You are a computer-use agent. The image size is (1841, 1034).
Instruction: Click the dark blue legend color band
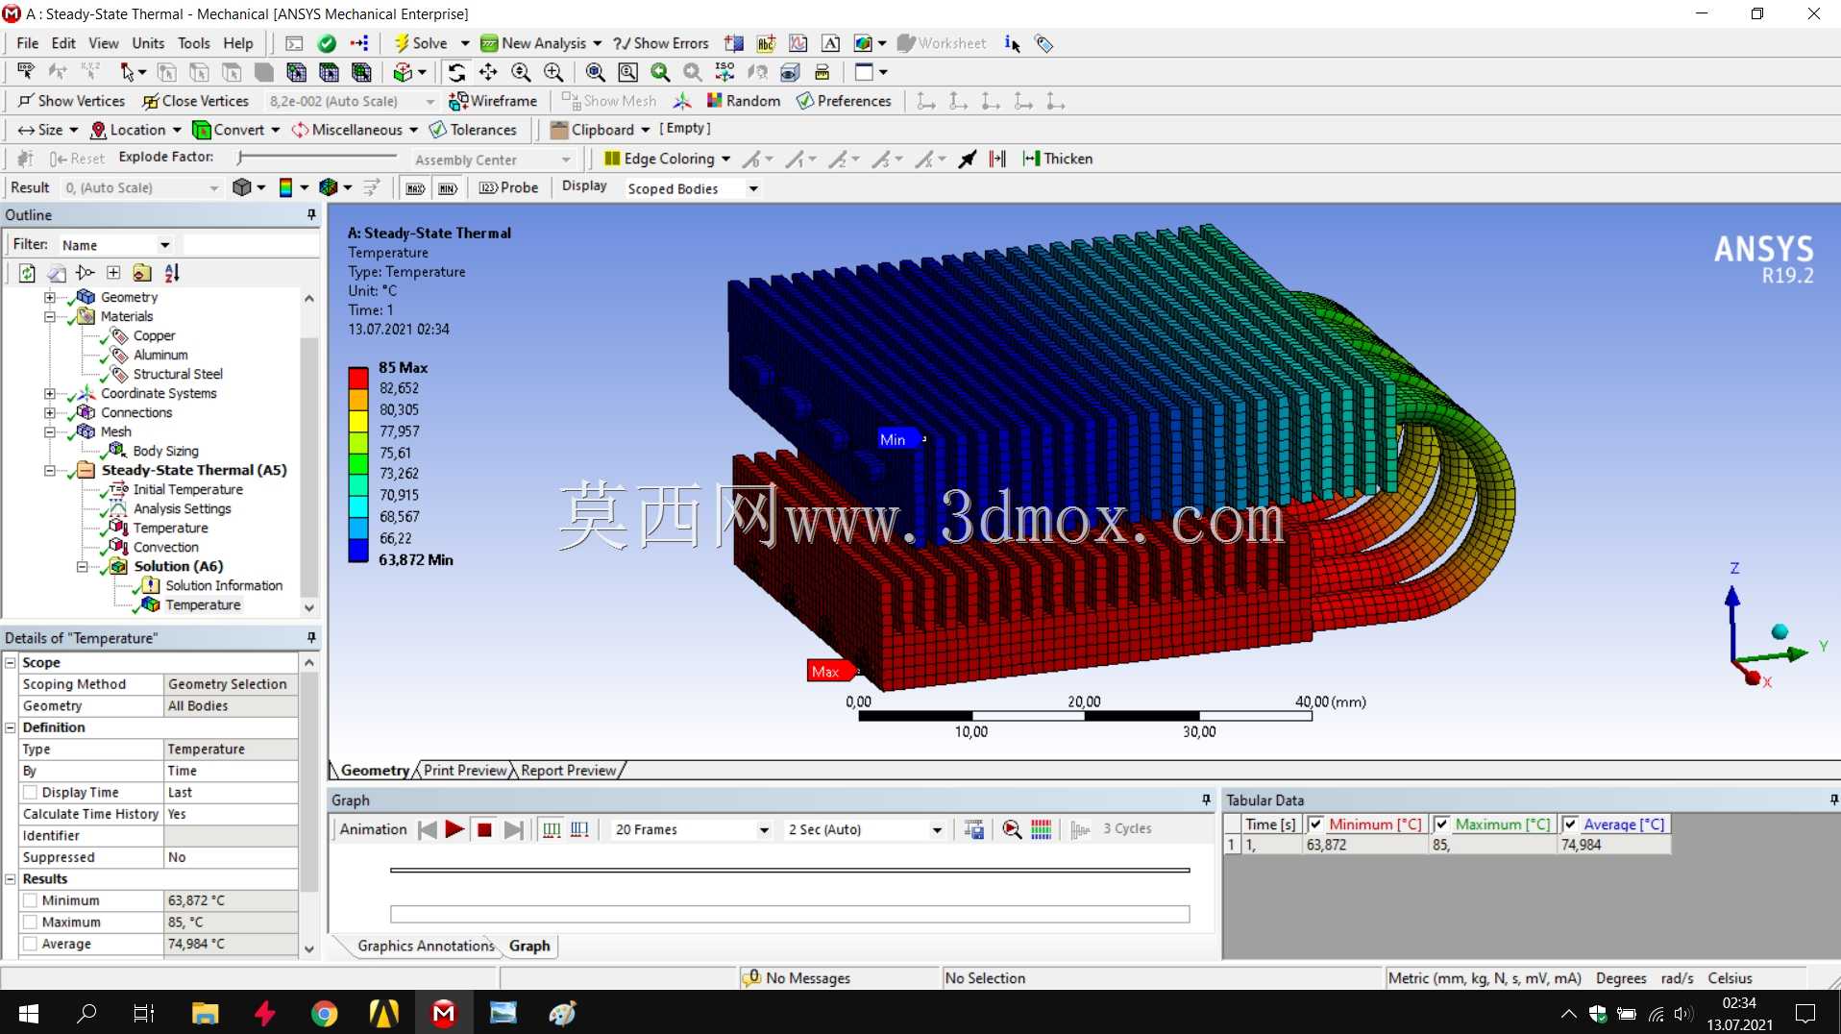click(358, 550)
